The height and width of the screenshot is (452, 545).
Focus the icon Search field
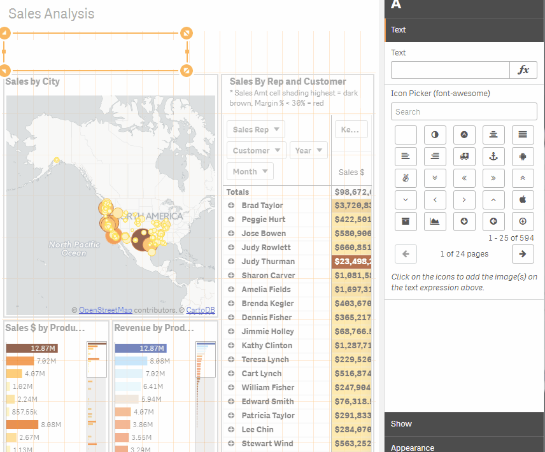pos(464,111)
